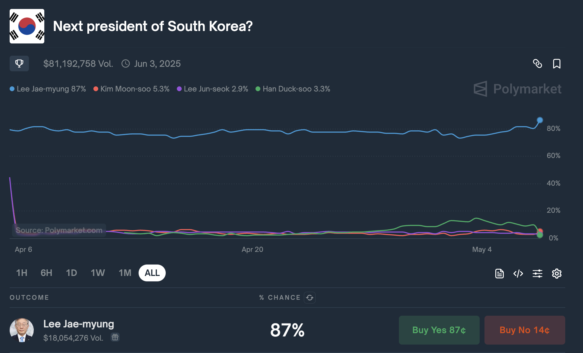Toggle the % chance refresh icon
This screenshot has height=353, width=583.
[x=310, y=298]
